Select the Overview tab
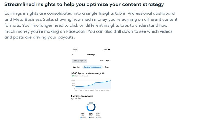The width and height of the screenshot is (198, 120). pos(76,67)
